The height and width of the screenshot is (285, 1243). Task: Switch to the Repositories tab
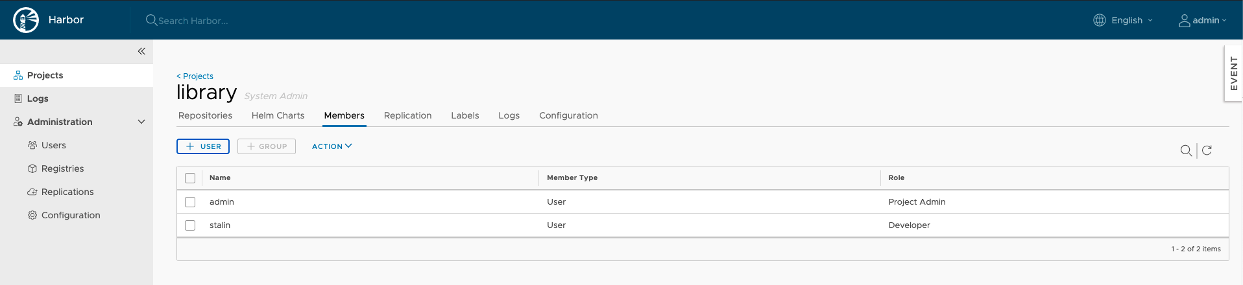pos(205,115)
